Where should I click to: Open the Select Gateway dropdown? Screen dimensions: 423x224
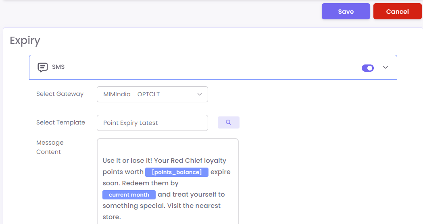[152, 94]
